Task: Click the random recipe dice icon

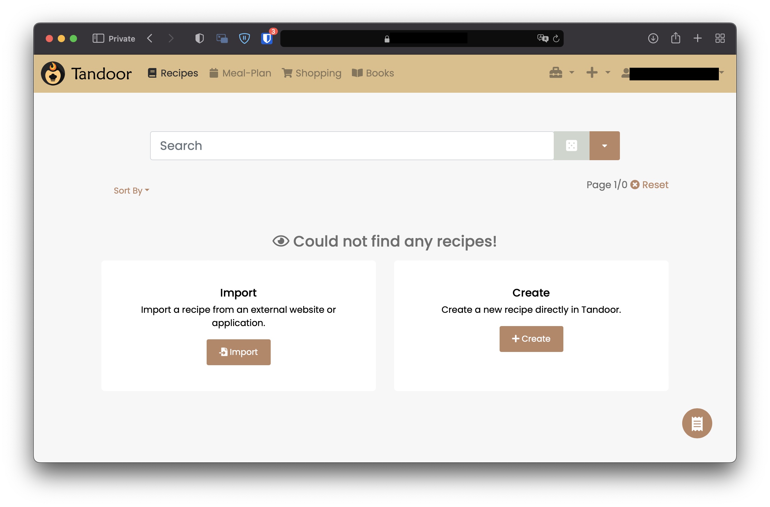Action: click(x=571, y=145)
